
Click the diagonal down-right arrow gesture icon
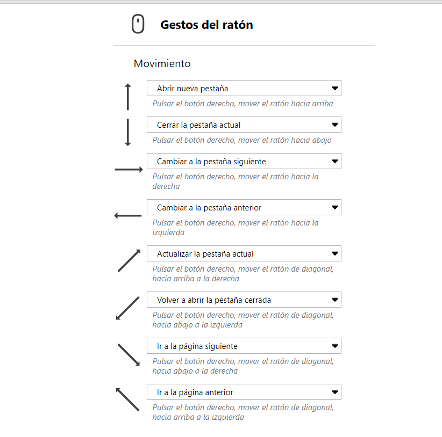point(129,355)
